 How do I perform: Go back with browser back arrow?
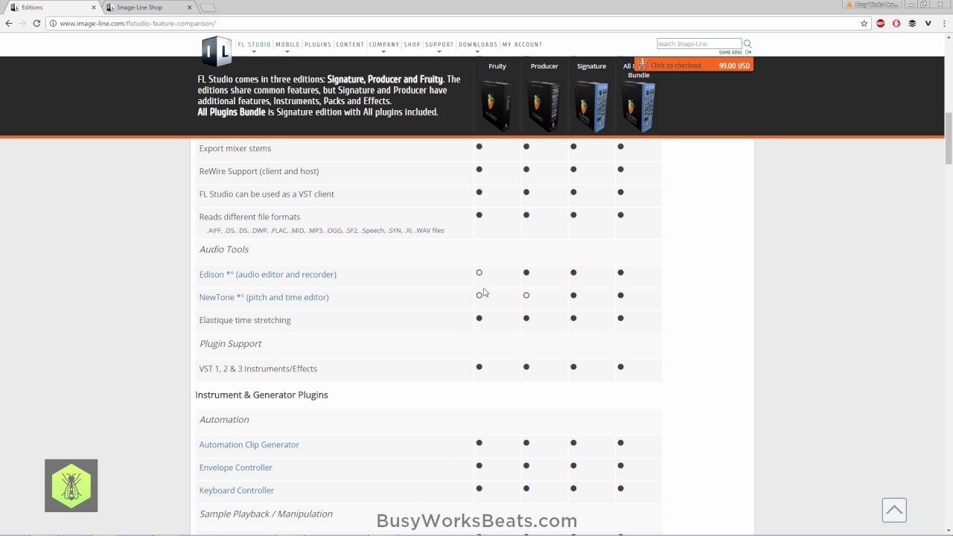coord(9,23)
